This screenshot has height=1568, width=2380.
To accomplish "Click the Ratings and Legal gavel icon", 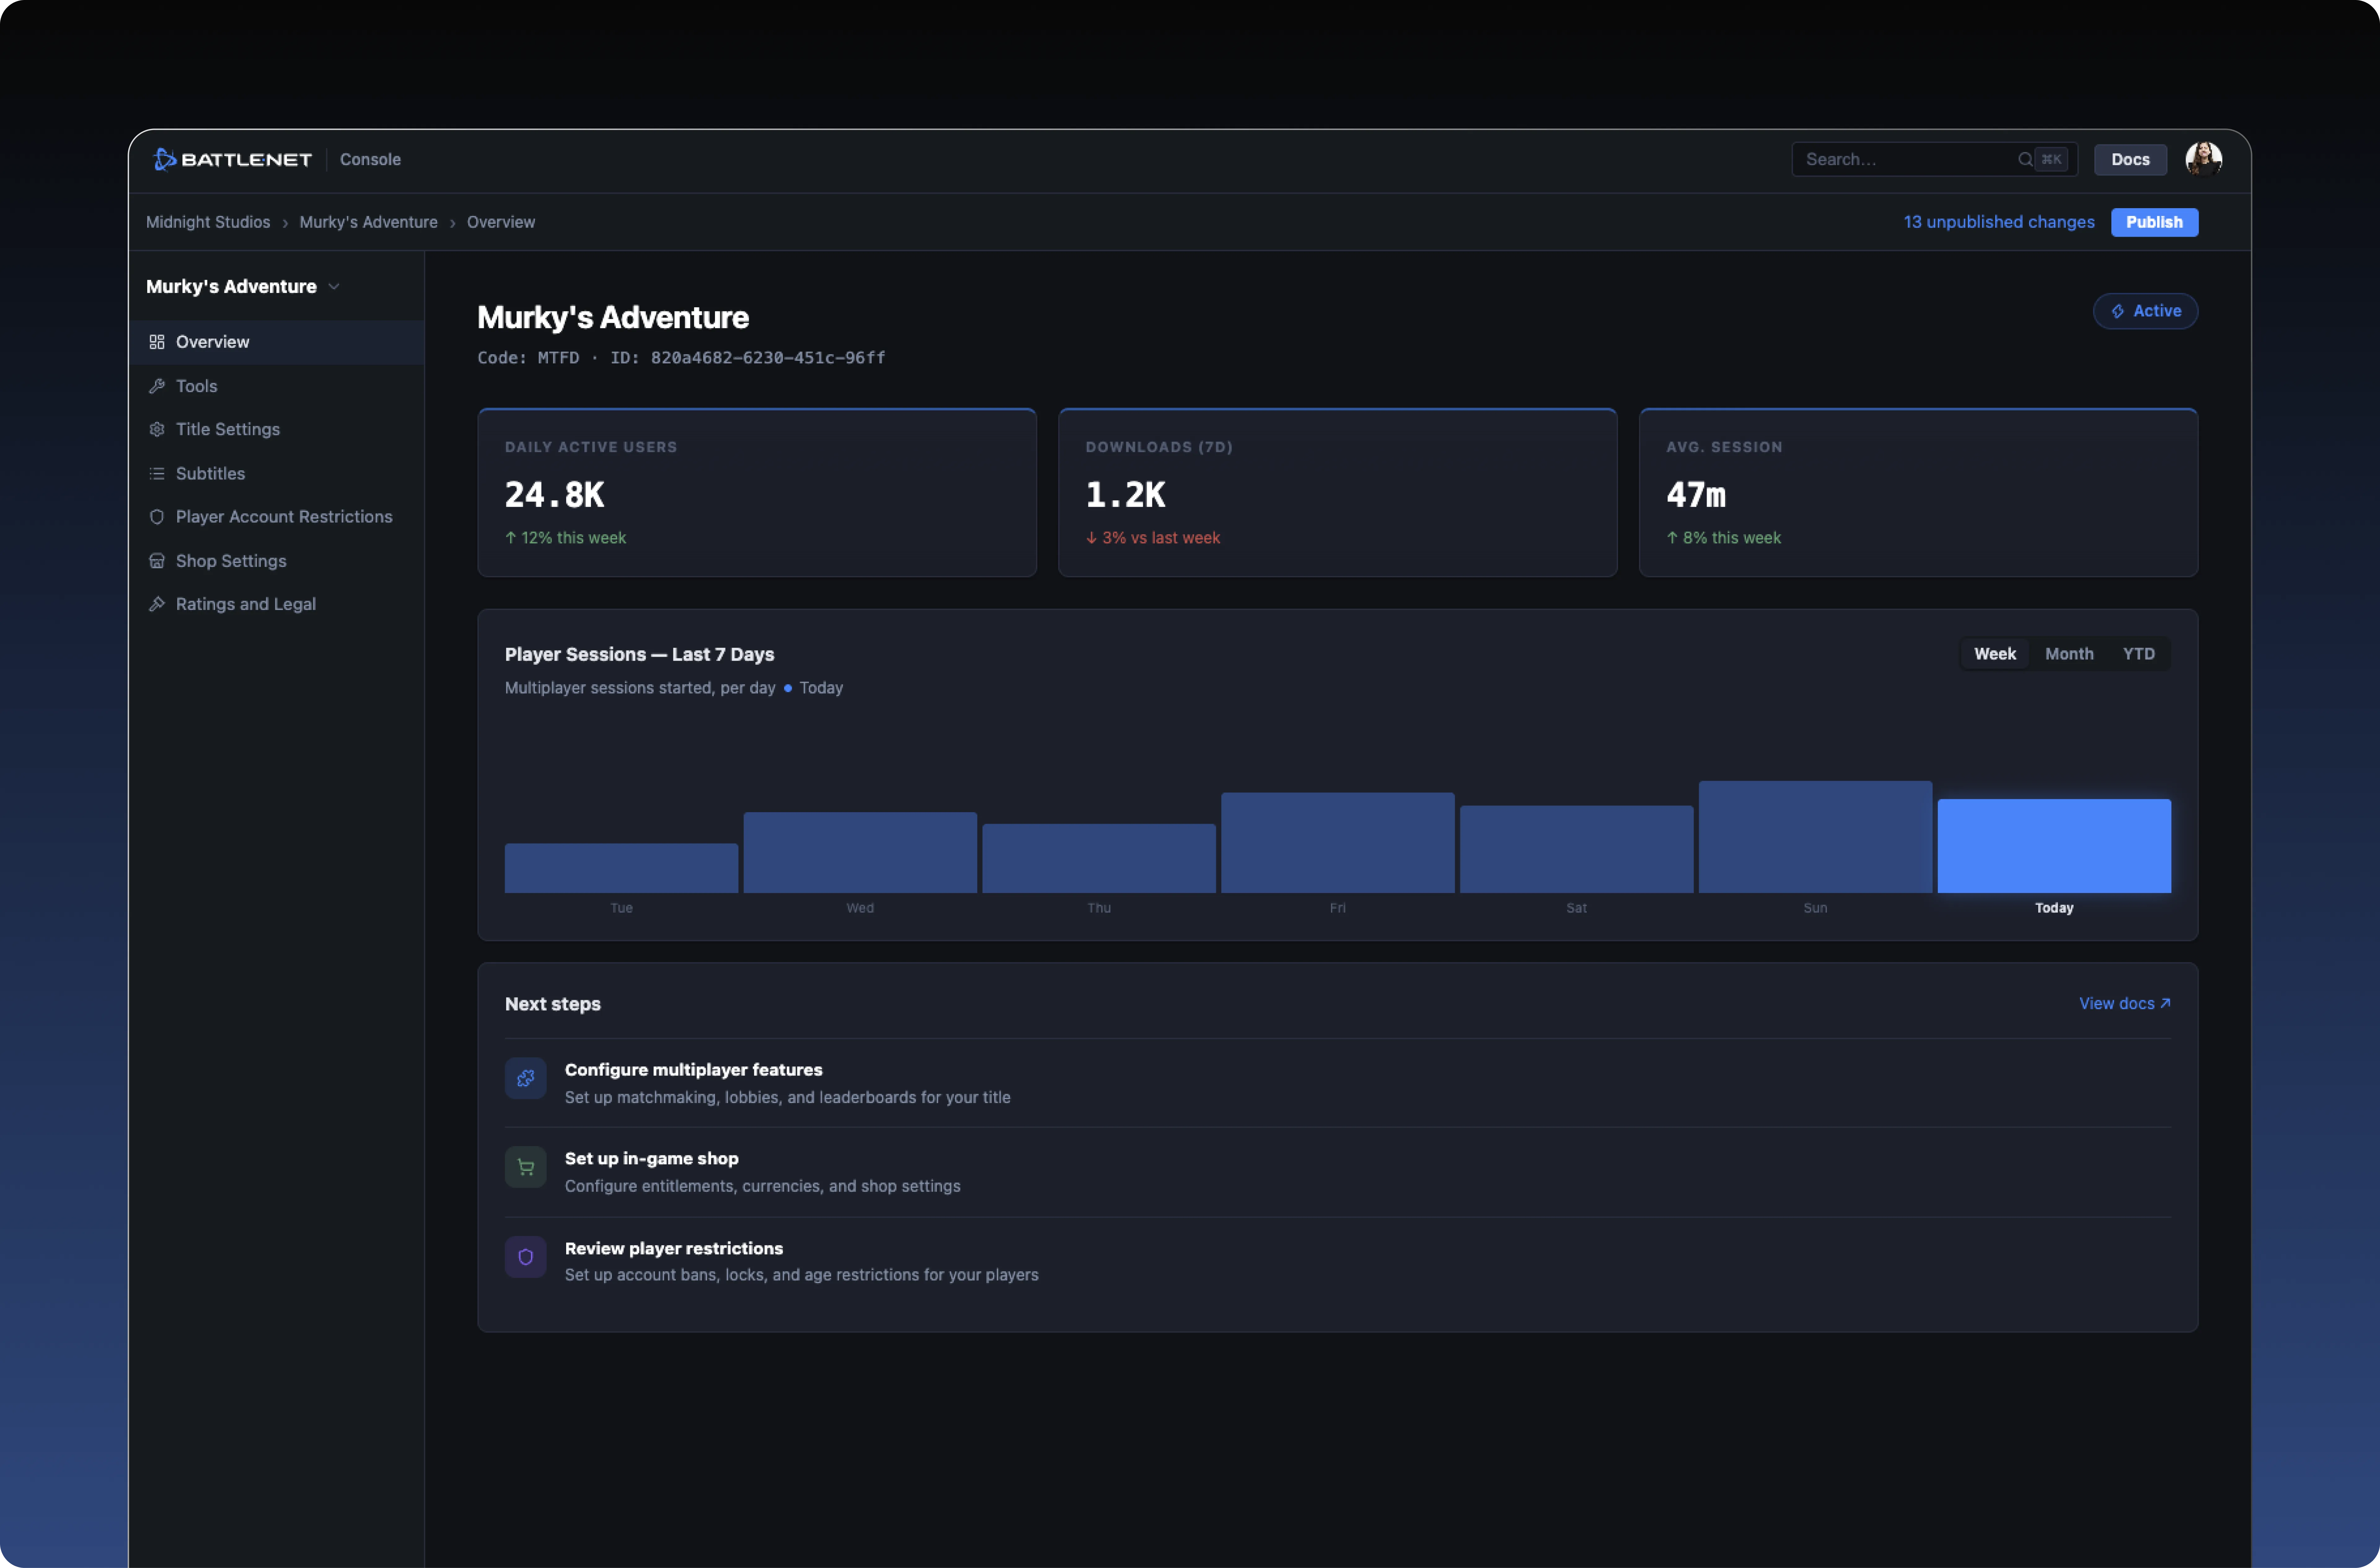I will pos(157,604).
